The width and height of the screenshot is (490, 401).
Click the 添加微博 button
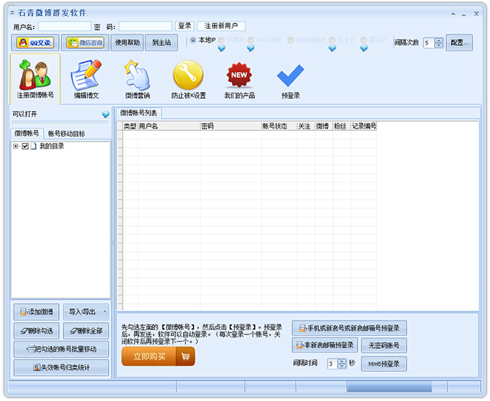(x=37, y=311)
